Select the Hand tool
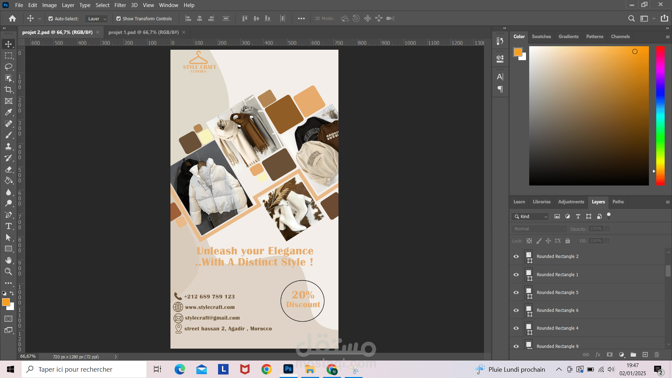672x378 pixels. pyautogui.click(x=8, y=260)
